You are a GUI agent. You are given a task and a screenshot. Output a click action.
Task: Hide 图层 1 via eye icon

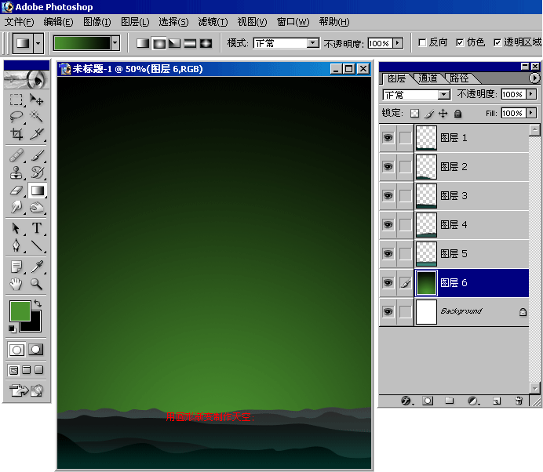point(388,138)
